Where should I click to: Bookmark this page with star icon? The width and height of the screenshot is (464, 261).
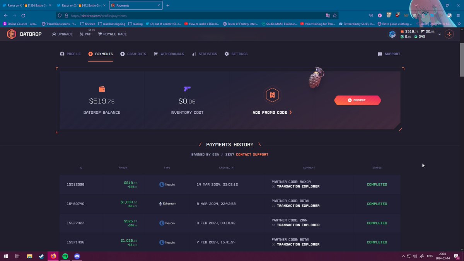(335, 16)
